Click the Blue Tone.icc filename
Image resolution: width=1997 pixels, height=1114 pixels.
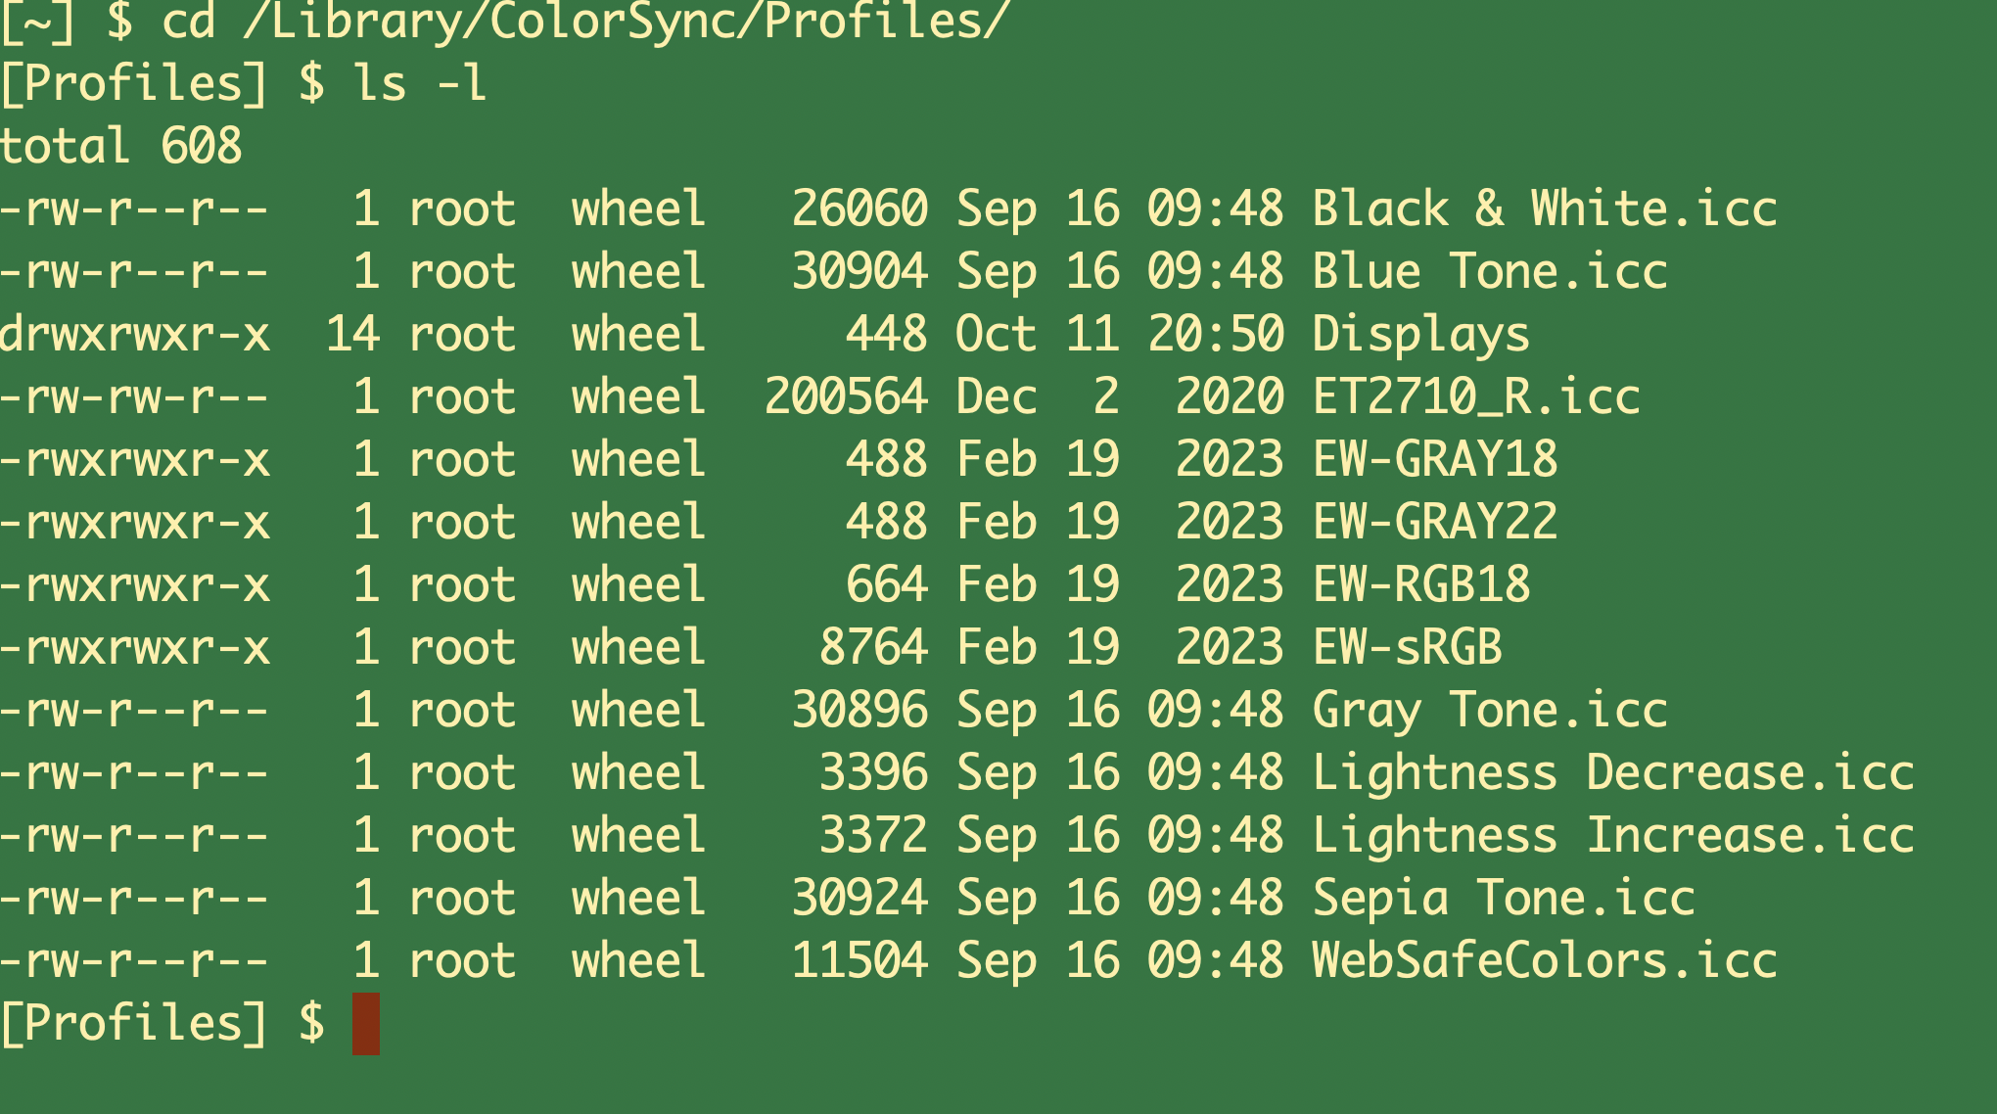click(1490, 271)
